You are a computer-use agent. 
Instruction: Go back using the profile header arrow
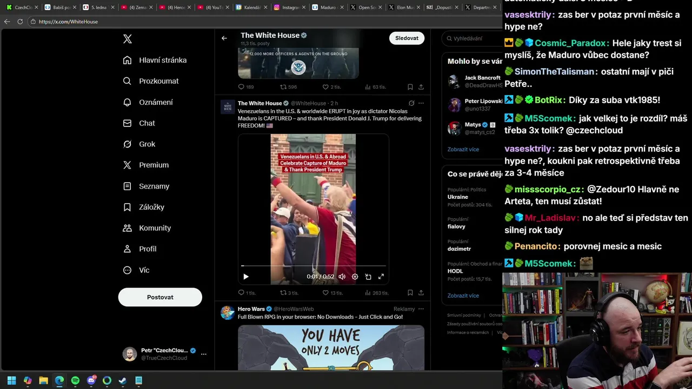coord(224,38)
